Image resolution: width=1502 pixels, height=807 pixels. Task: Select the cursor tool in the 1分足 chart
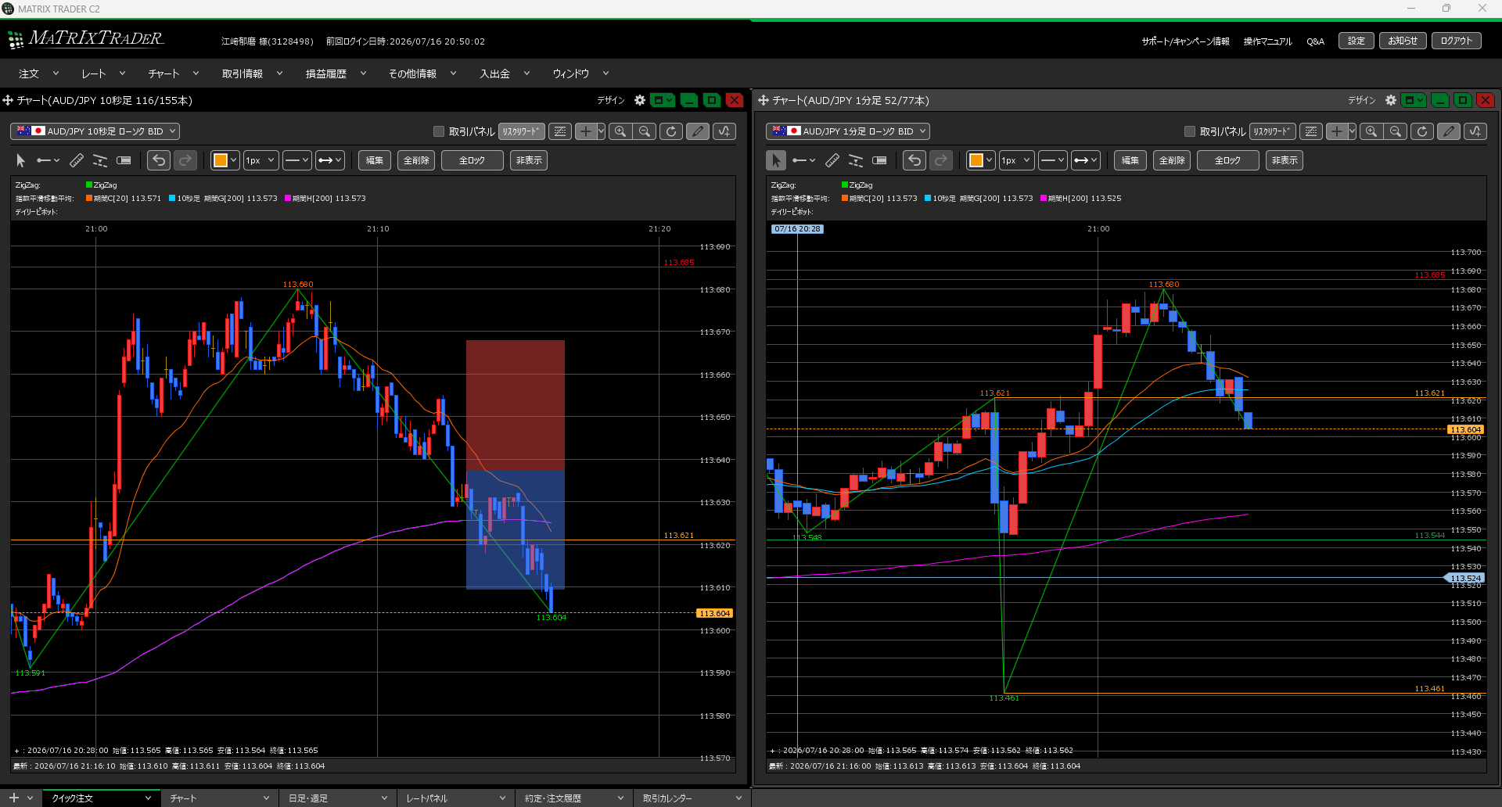776,160
